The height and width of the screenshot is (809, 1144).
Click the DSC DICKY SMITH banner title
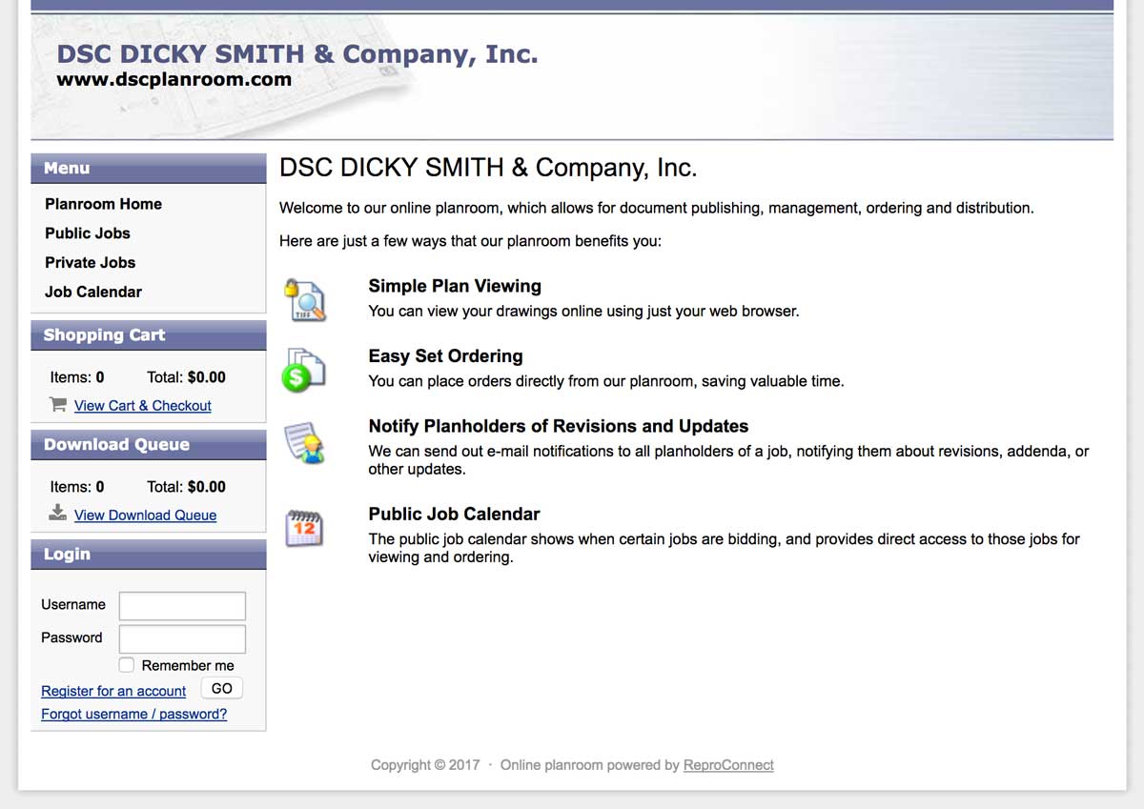click(297, 54)
